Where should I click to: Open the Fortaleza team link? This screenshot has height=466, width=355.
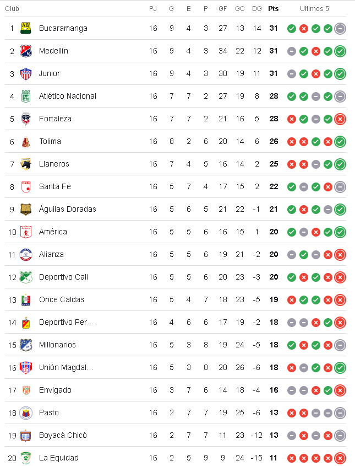[x=55, y=119]
